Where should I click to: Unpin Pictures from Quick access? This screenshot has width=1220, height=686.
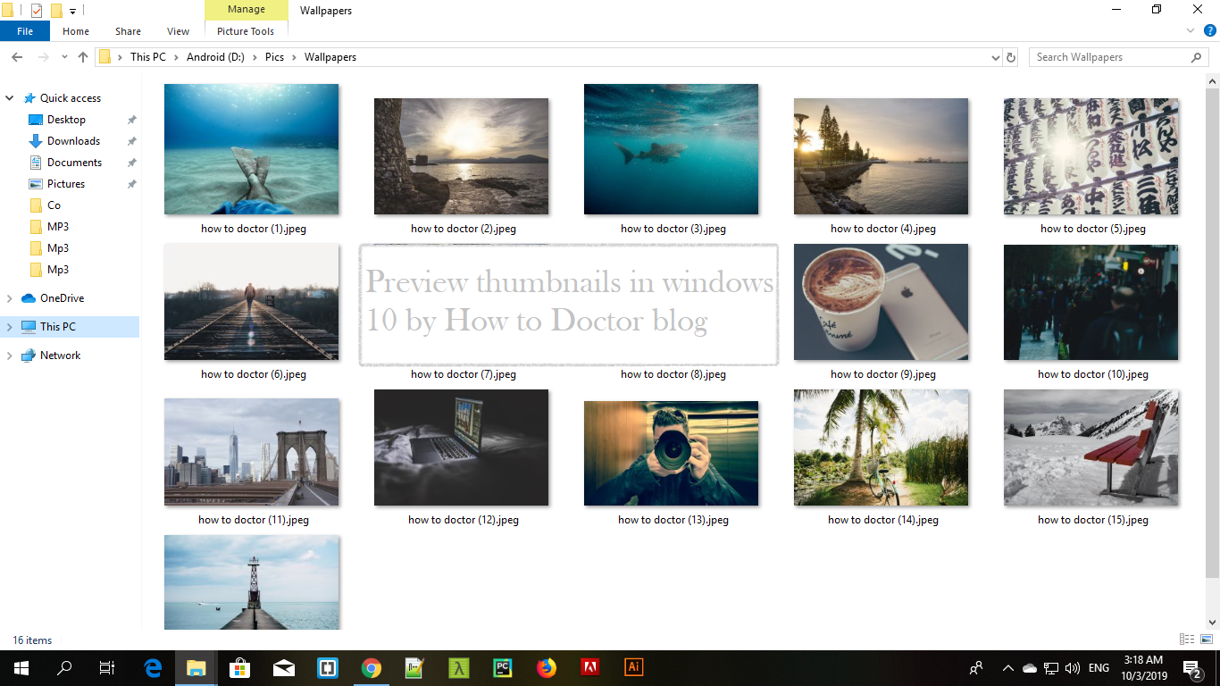point(131,183)
